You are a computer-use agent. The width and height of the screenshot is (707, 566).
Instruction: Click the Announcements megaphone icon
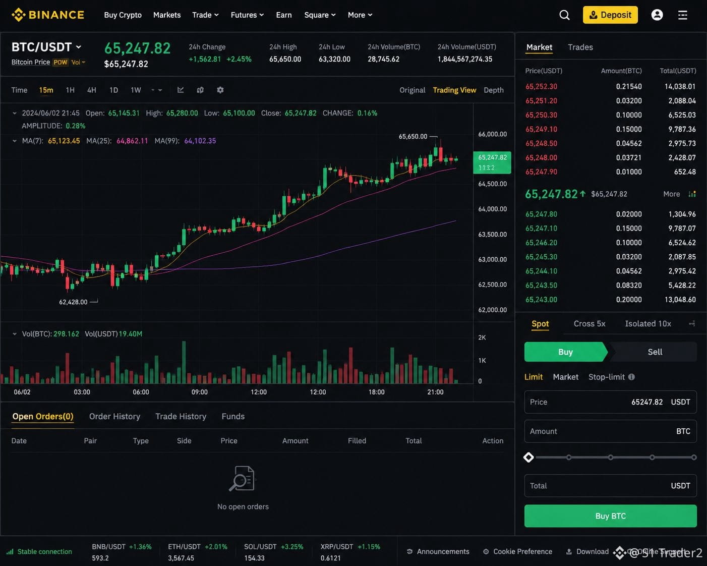point(410,551)
